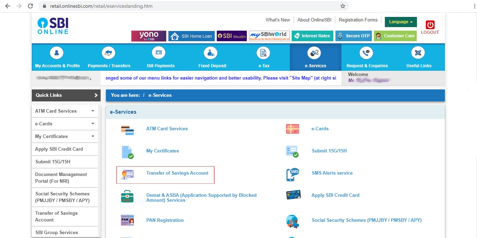
Task: Open the e-Tax icon
Action: tap(263, 53)
